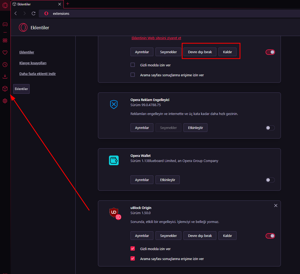Click Ayrıntılar button of top extension
The image size is (300, 274).
(x=142, y=52)
